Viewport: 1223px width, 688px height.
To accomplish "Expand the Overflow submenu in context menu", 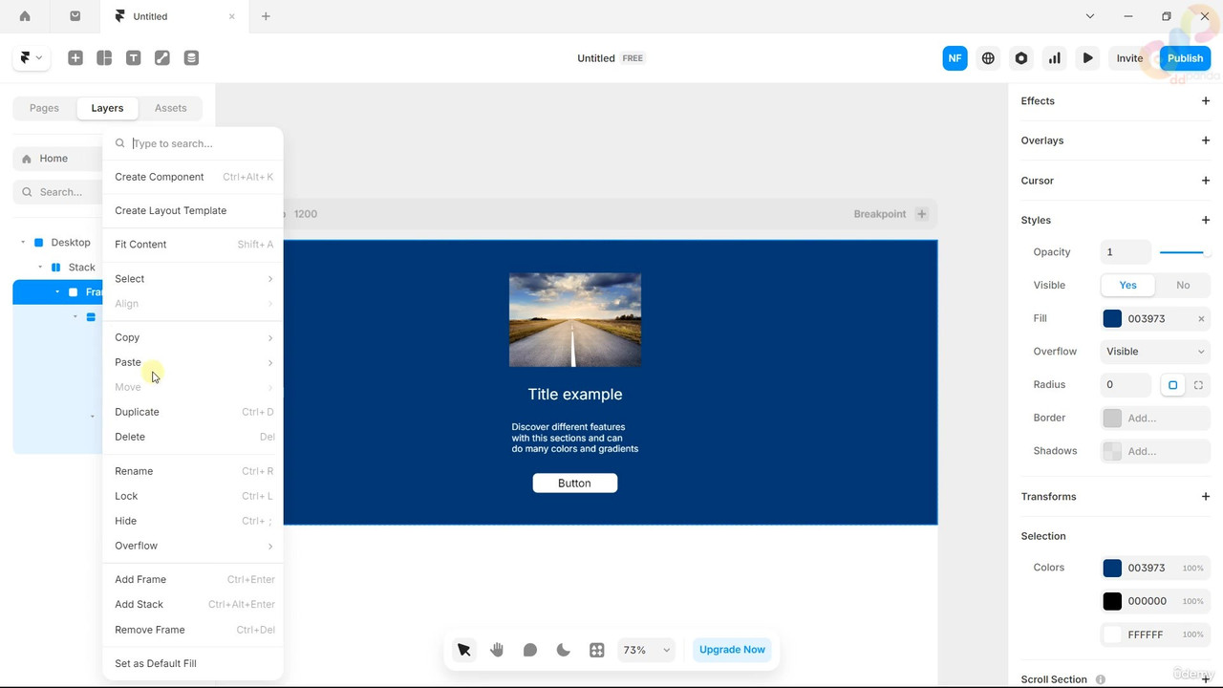I will [x=193, y=546].
